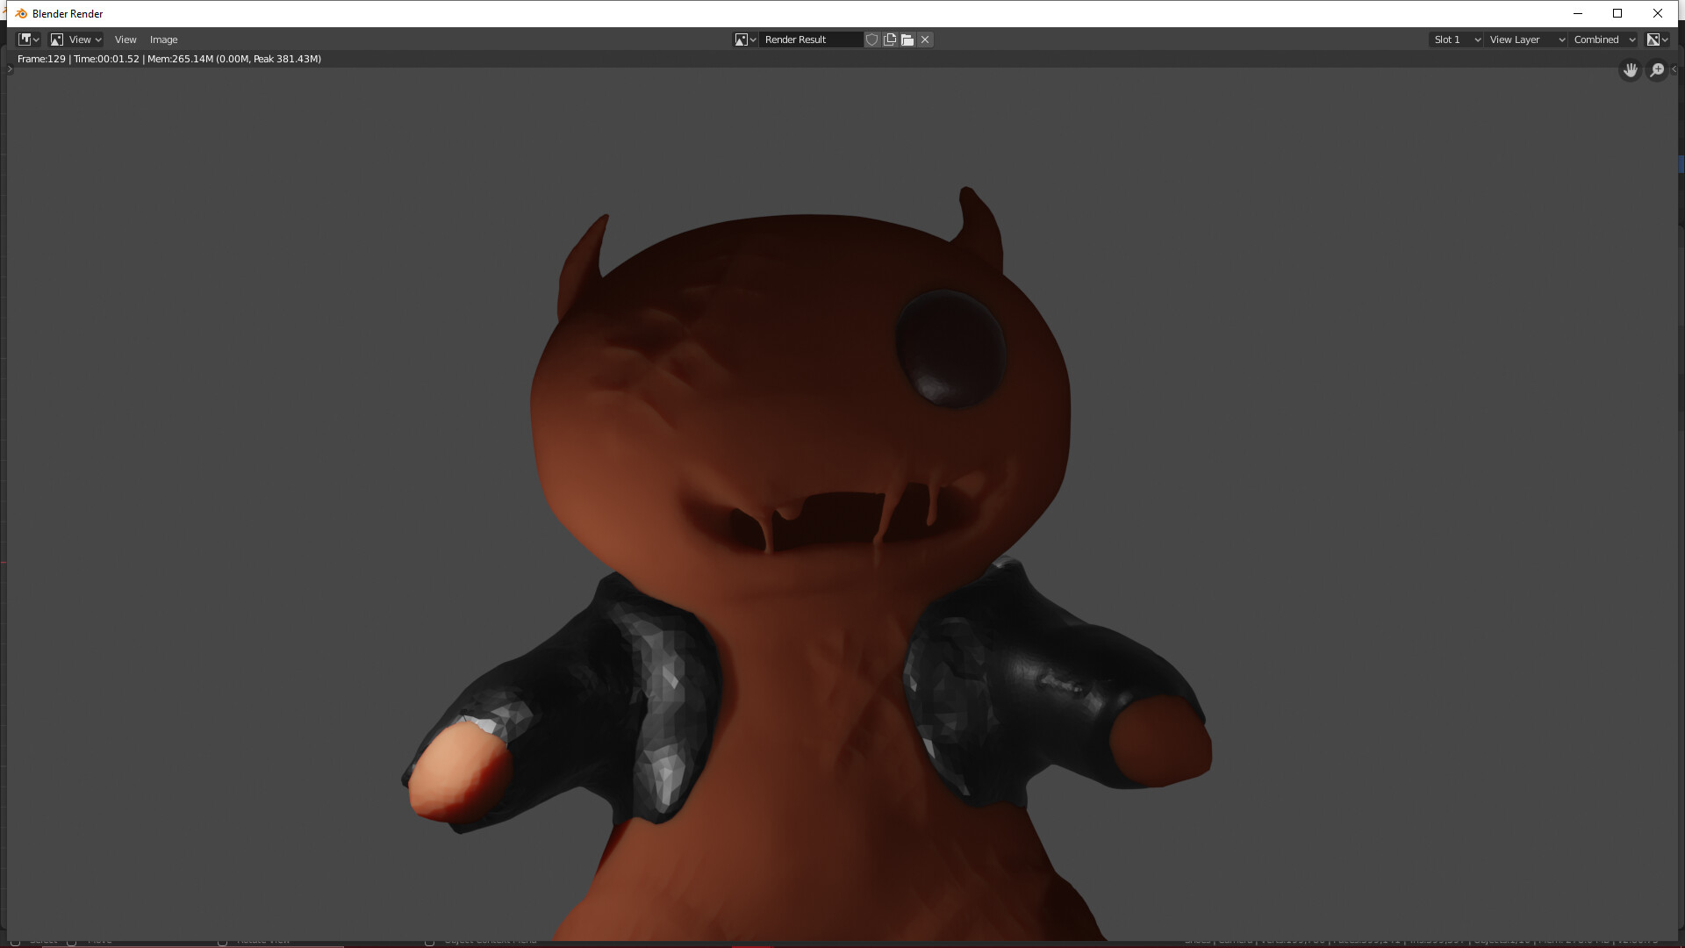This screenshot has height=948, width=1685.
Task: Open the editor type selector icon
Action: (x=28, y=39)
